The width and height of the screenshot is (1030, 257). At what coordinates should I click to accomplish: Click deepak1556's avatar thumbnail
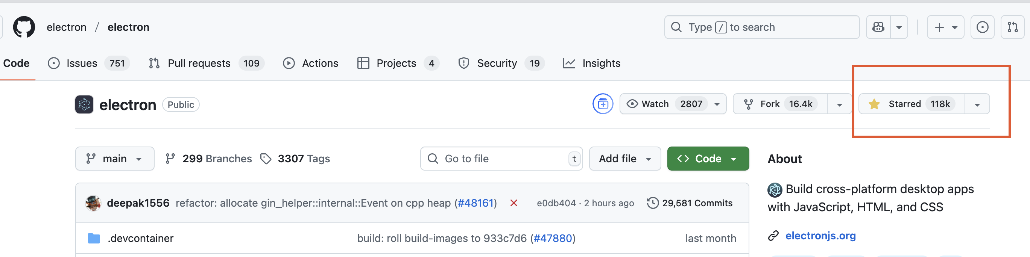(x=93, y=203)
